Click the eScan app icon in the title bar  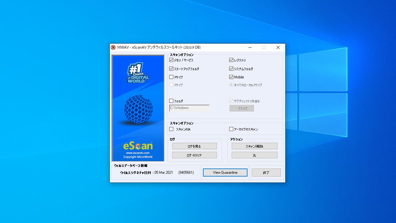[x=113, y=47]
